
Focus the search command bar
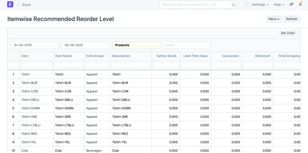(x=196, y=5)
